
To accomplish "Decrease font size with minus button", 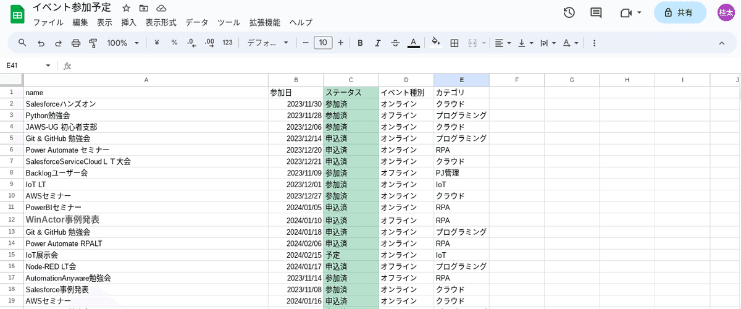I will (305, 43).
